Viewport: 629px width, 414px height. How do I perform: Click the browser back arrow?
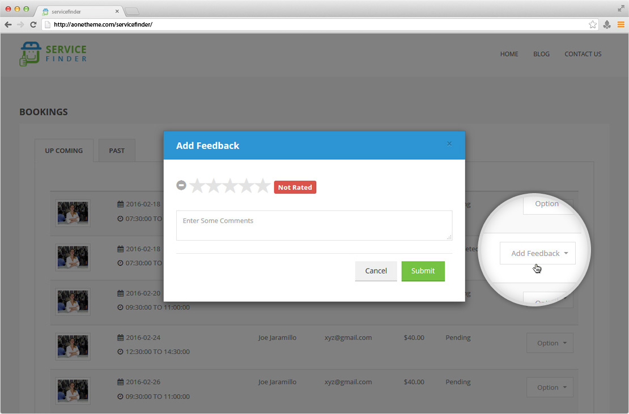coord(8,24)
